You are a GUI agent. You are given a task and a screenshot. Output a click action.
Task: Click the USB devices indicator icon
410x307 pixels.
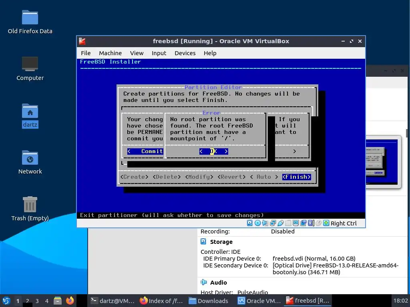click(x=281, y=223)
